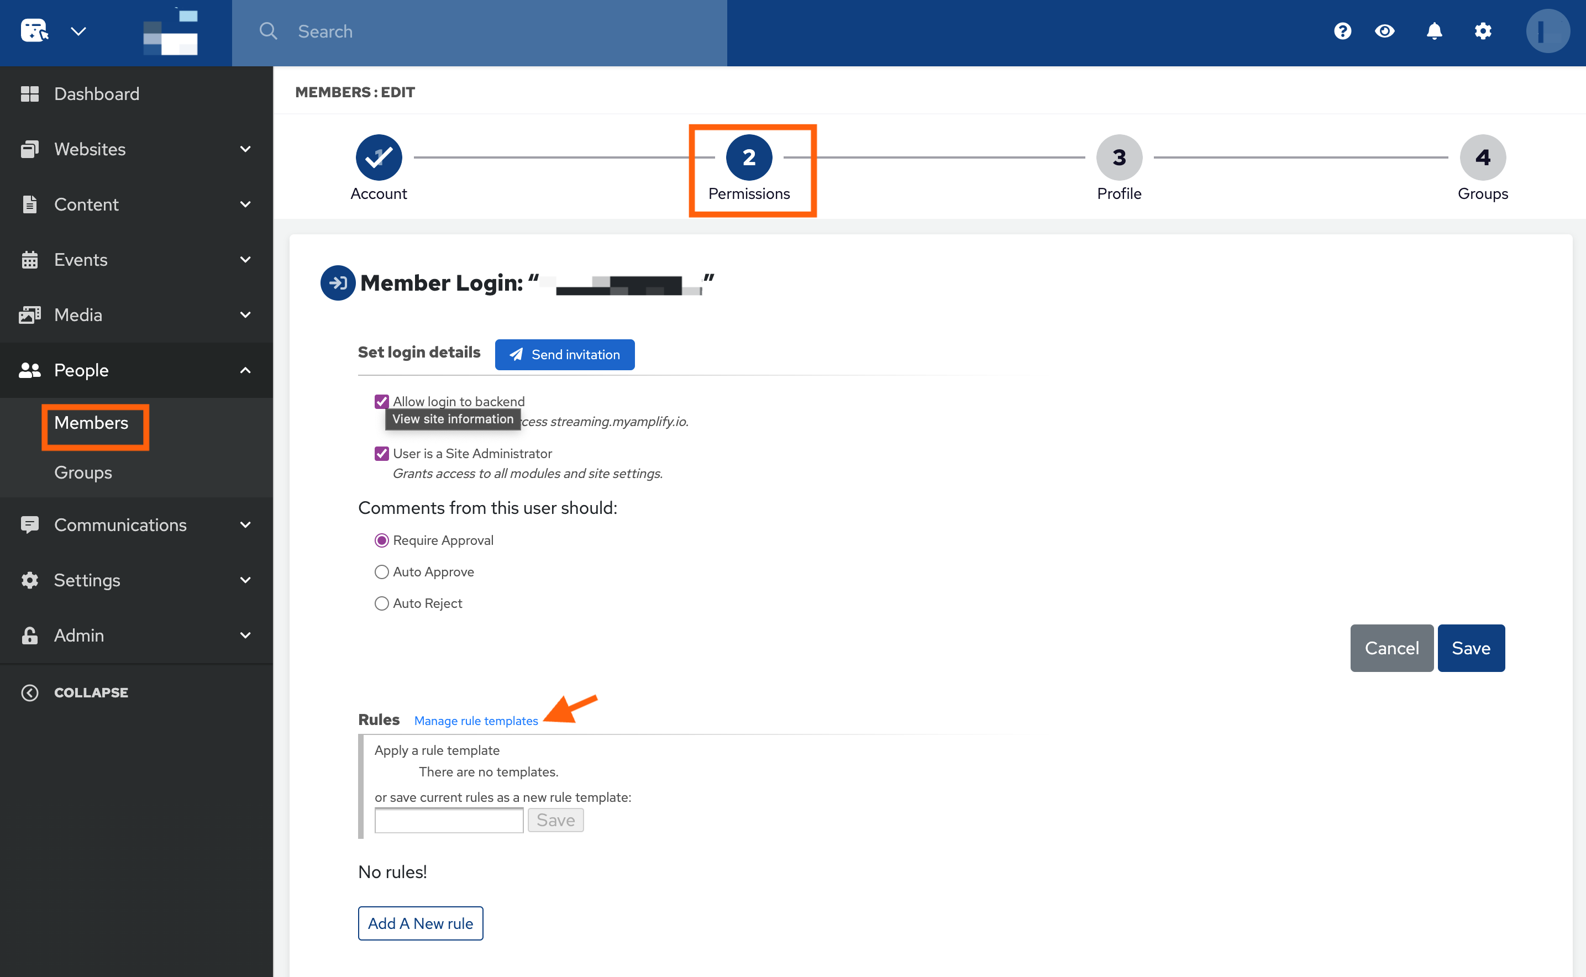Uncheck Allow login to backend

tap(382, 402)
